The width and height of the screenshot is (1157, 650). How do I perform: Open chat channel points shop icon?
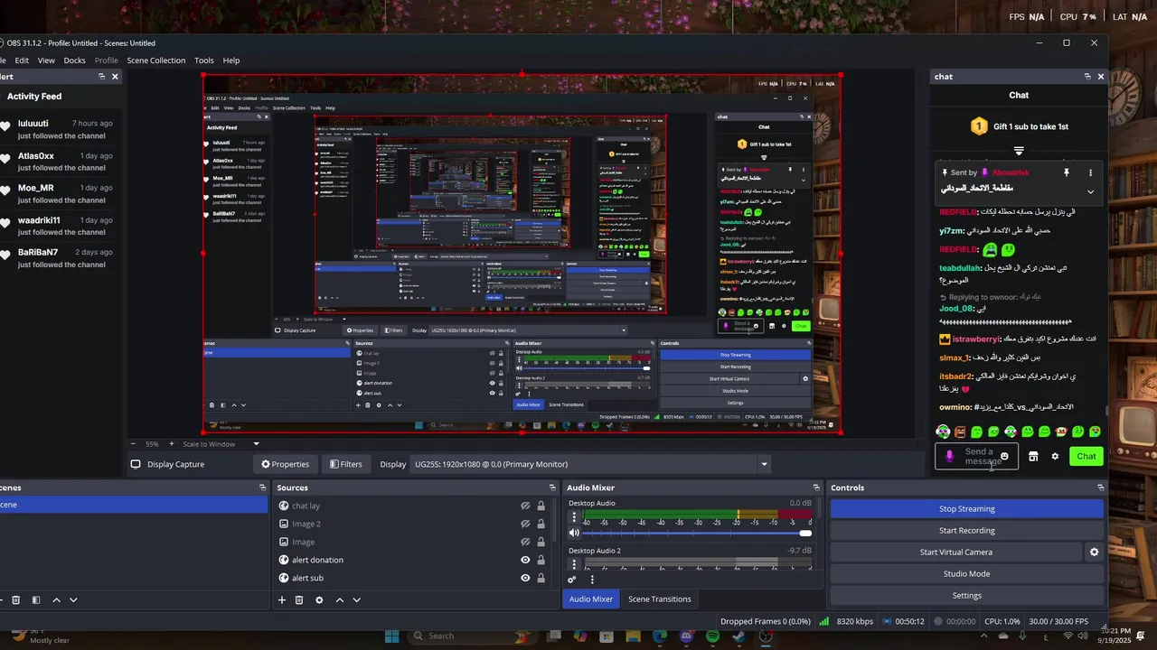click(x=1033, y=457)
